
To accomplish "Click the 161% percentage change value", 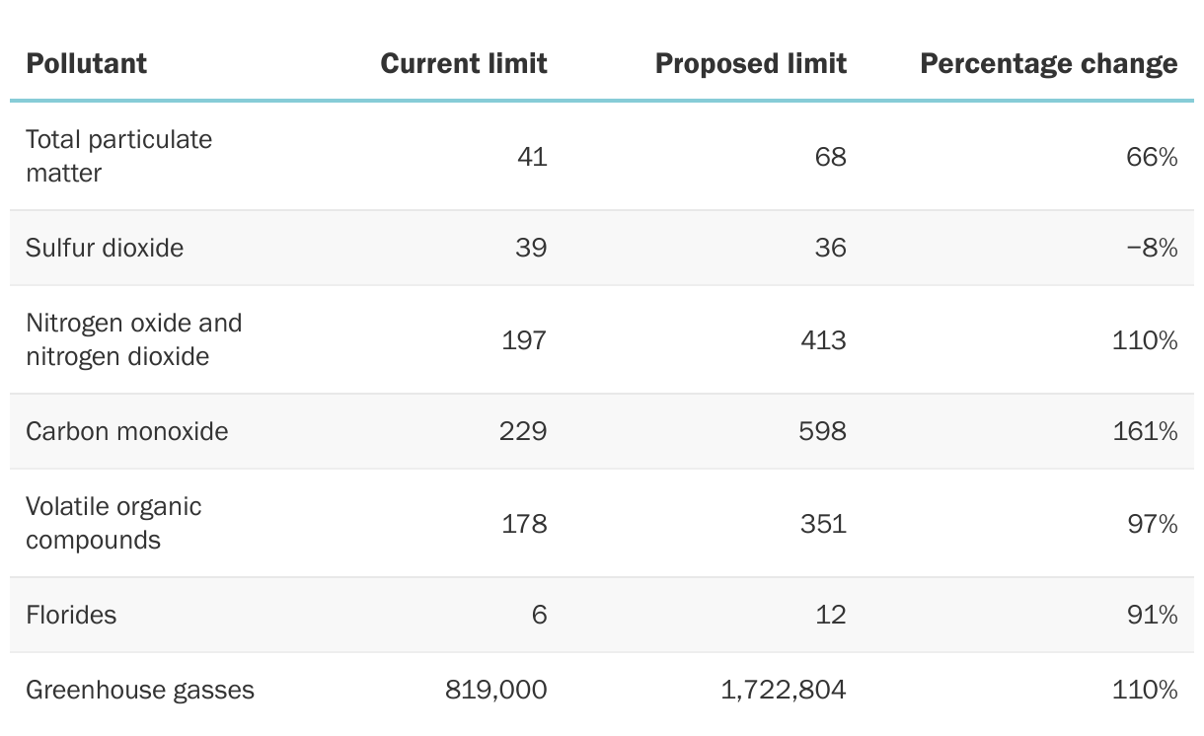I will tap(1145, 431).
